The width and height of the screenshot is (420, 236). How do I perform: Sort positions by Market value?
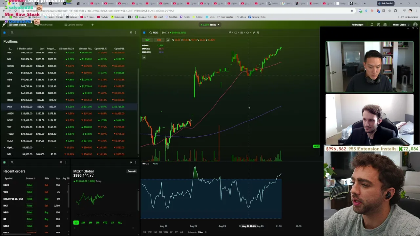25,49
